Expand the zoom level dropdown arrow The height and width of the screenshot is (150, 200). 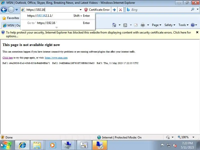pos(193,137)
